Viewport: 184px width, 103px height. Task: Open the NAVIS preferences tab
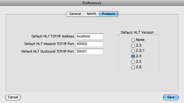[x=91, y=14]
